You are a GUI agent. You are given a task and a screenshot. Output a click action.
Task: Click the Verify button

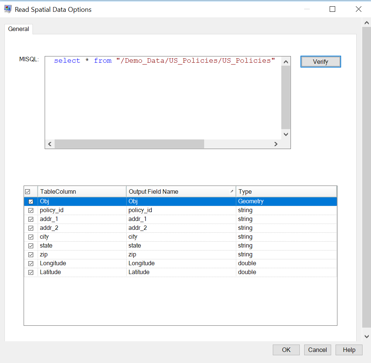coord(320,62)
